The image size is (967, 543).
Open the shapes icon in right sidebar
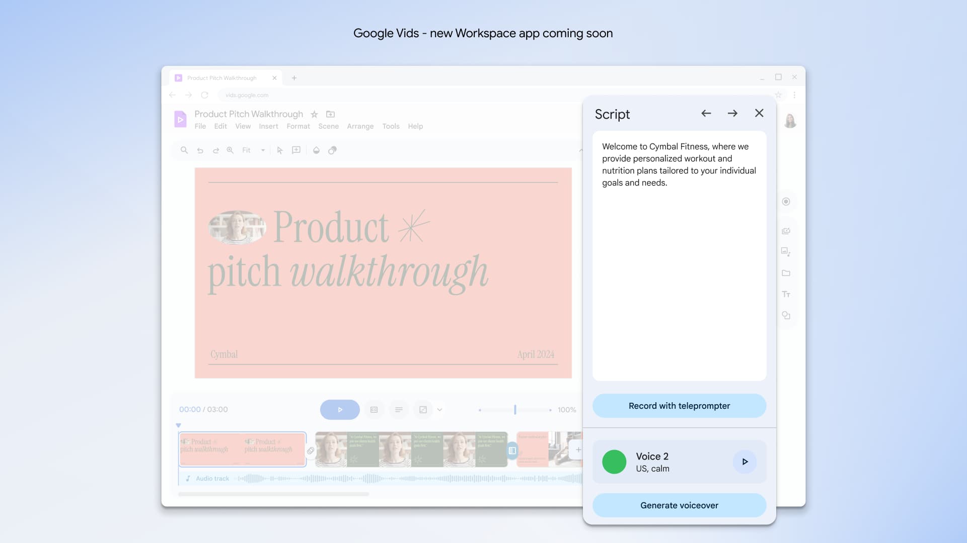pyautogui.click(x=786, y=316)
